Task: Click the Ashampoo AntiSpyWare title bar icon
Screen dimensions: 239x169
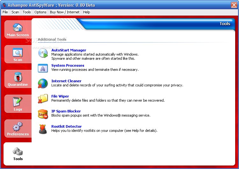Action: [x=4, y=5]
